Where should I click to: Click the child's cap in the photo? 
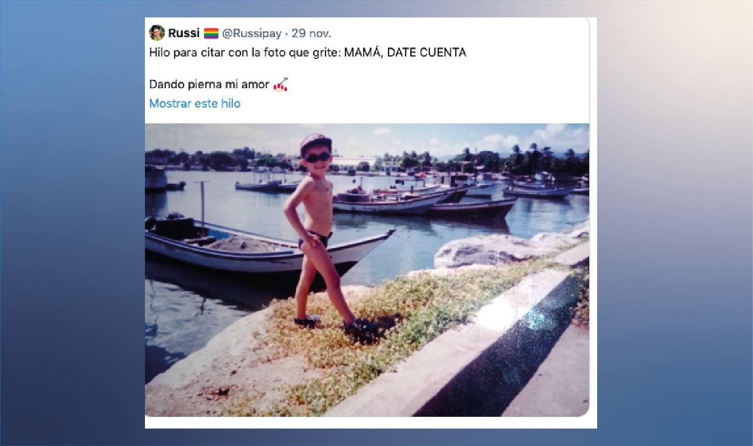(316, 142)
